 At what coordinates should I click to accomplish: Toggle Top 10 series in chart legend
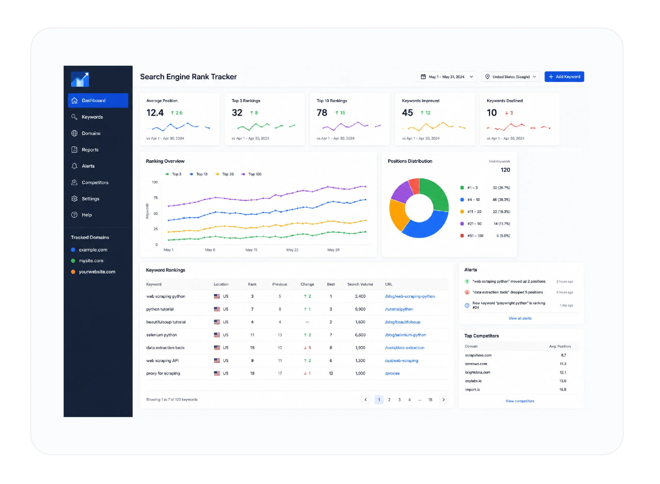[x=198, y=174]
